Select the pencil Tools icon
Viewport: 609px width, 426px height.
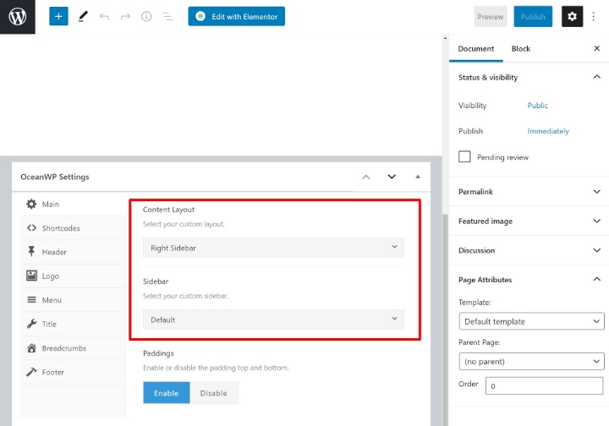click(82, 17)
